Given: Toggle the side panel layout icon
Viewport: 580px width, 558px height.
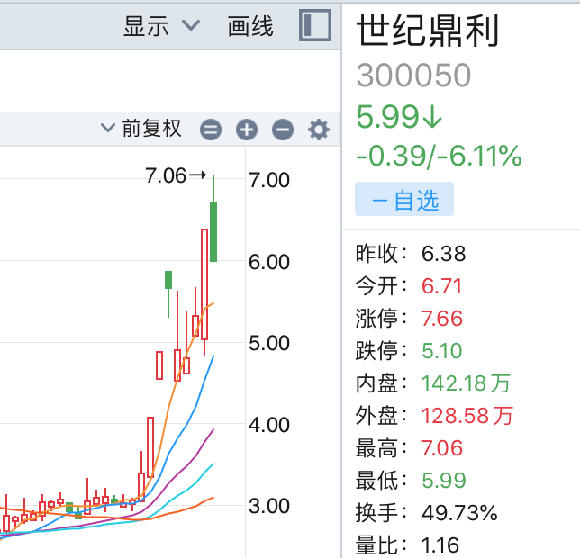Looking at the screenshot, I should [315, 25].
